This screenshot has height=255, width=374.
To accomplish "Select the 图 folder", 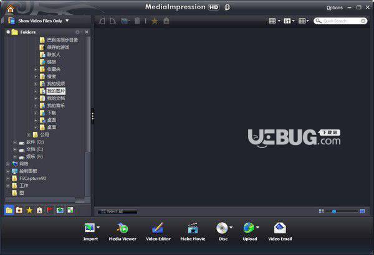I will coord(21,193).
